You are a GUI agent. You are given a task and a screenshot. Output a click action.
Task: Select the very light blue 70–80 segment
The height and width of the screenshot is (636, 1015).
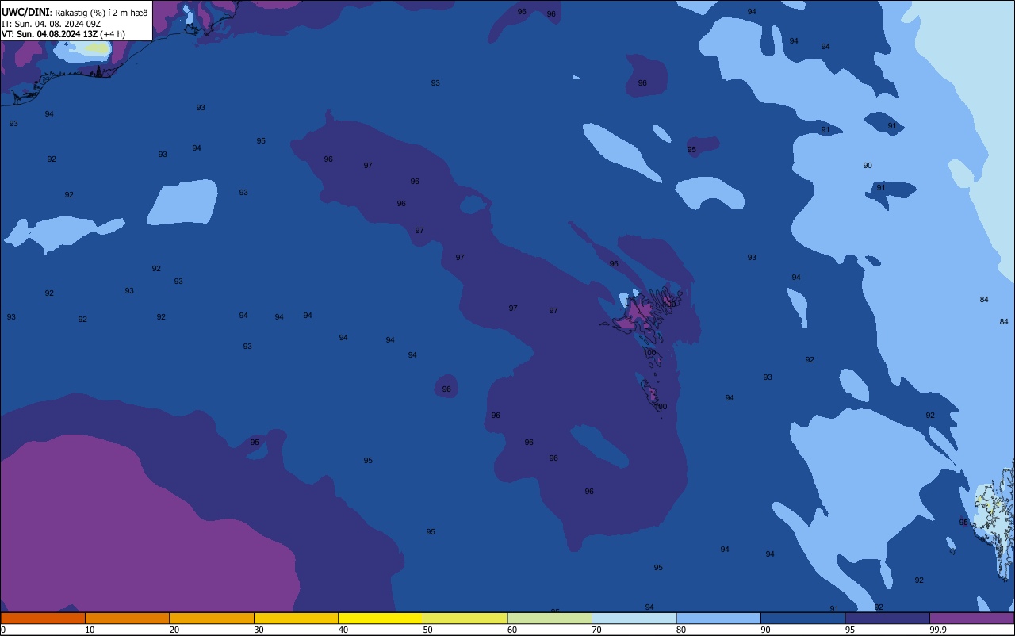point(634,618)
